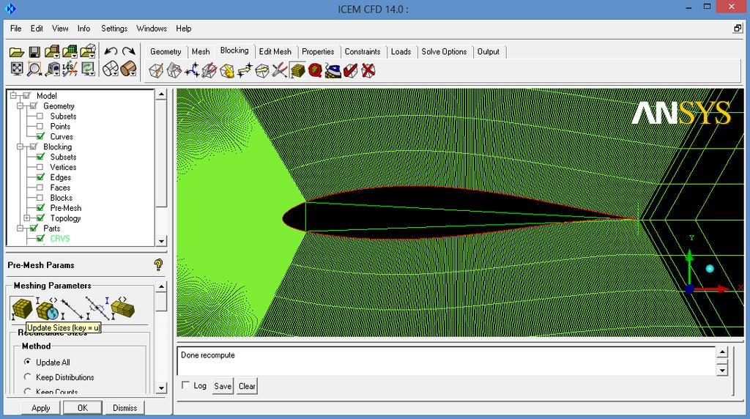Click the Transform Blocks icon

[x=262, y=71]
